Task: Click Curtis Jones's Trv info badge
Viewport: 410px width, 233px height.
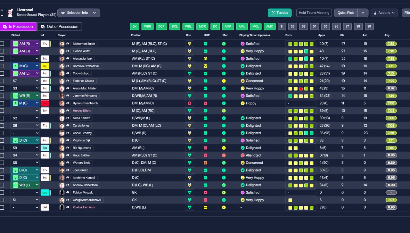Action: click(x=45, y=125)
